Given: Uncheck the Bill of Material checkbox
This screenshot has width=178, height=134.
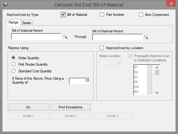Looking at the screenshot, I should (63, 15).
